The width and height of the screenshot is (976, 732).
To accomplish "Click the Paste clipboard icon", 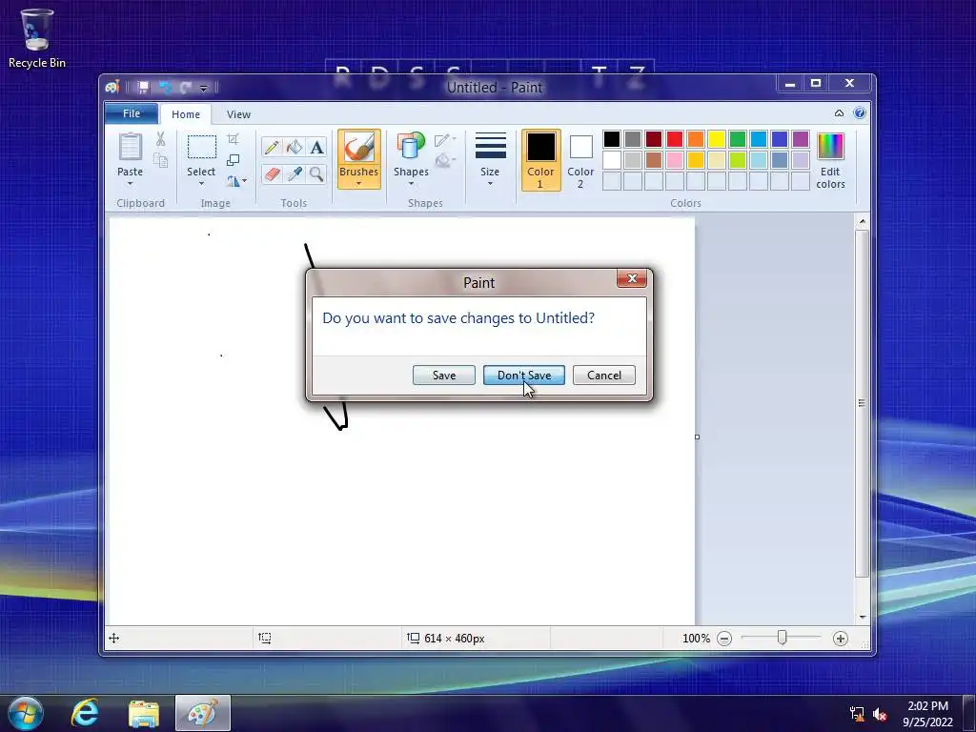I will (130, 148).
